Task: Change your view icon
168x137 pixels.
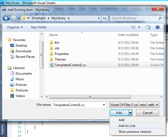Action: (x=133, y=27)
